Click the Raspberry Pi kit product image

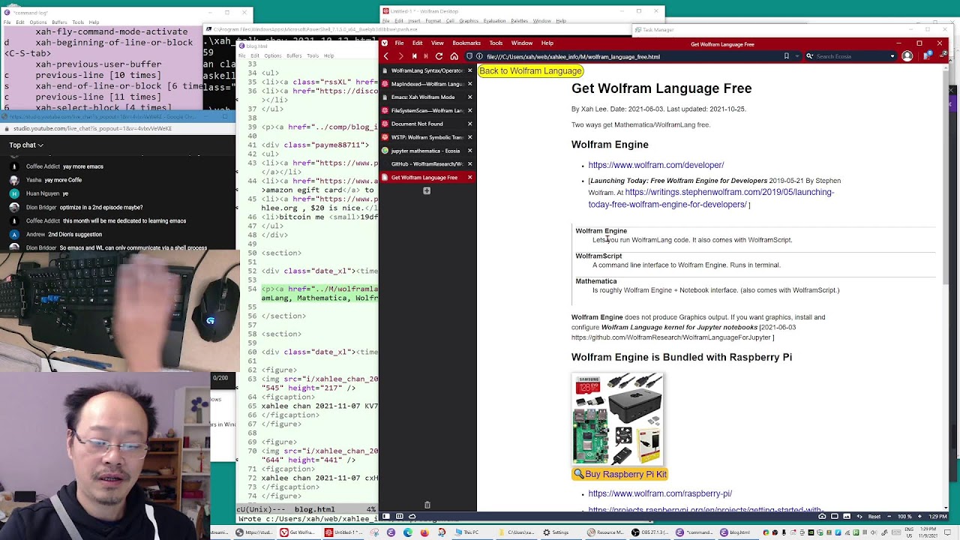618,419
